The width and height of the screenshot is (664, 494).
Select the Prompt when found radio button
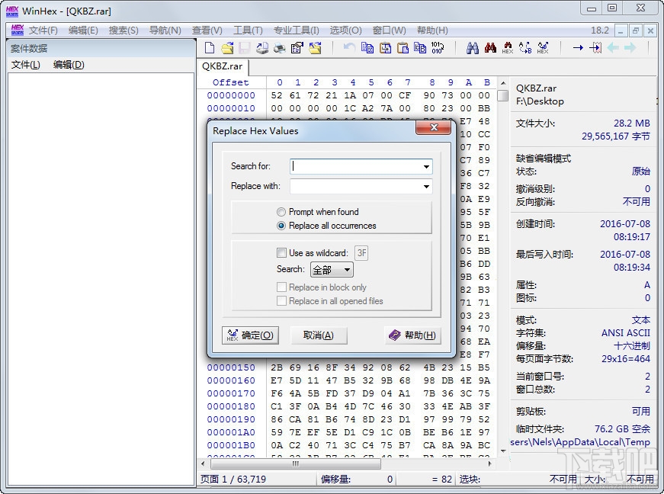282,213
